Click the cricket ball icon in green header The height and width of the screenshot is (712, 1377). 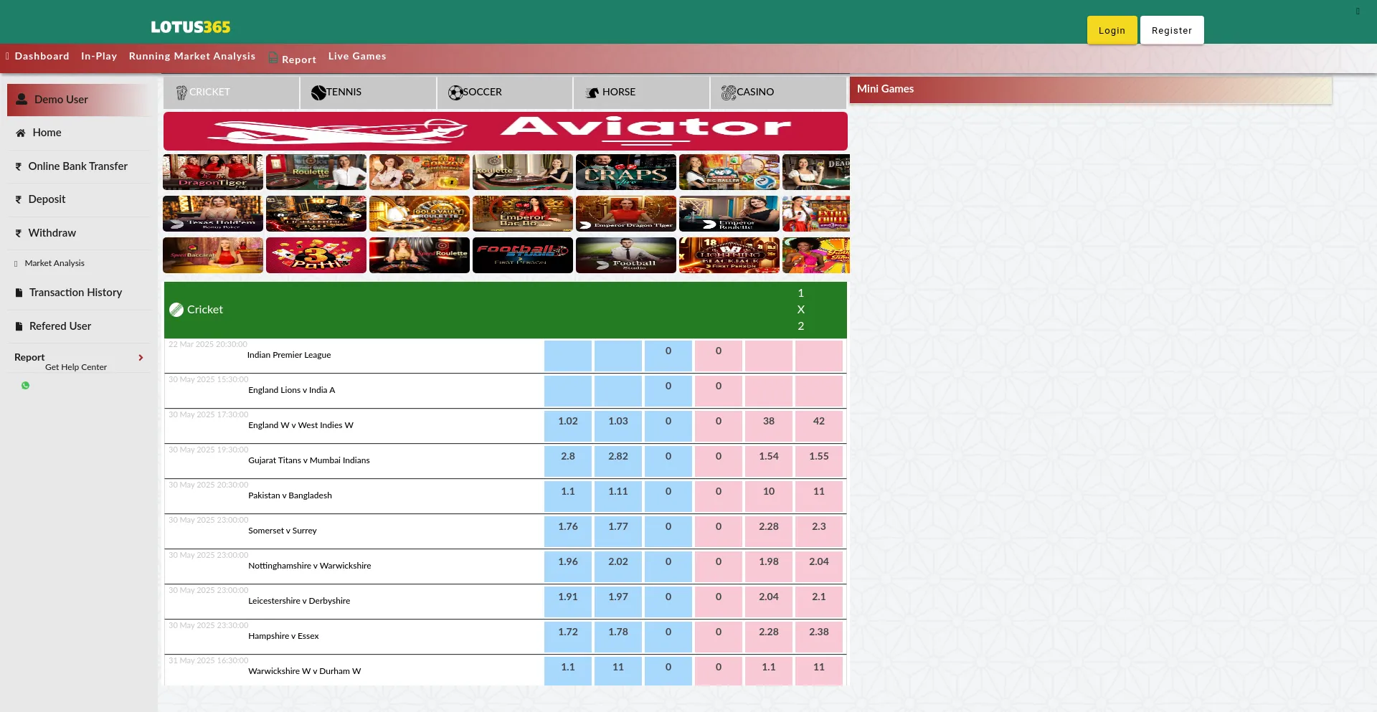176,310
